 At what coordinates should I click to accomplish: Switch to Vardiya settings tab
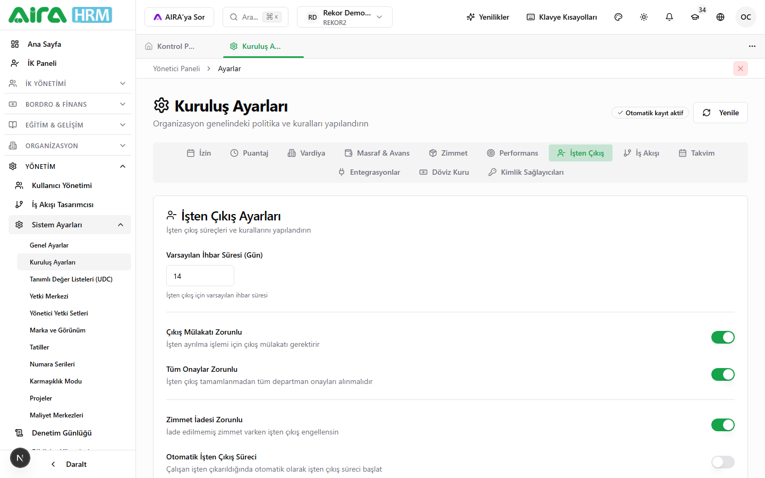(307, 153)
